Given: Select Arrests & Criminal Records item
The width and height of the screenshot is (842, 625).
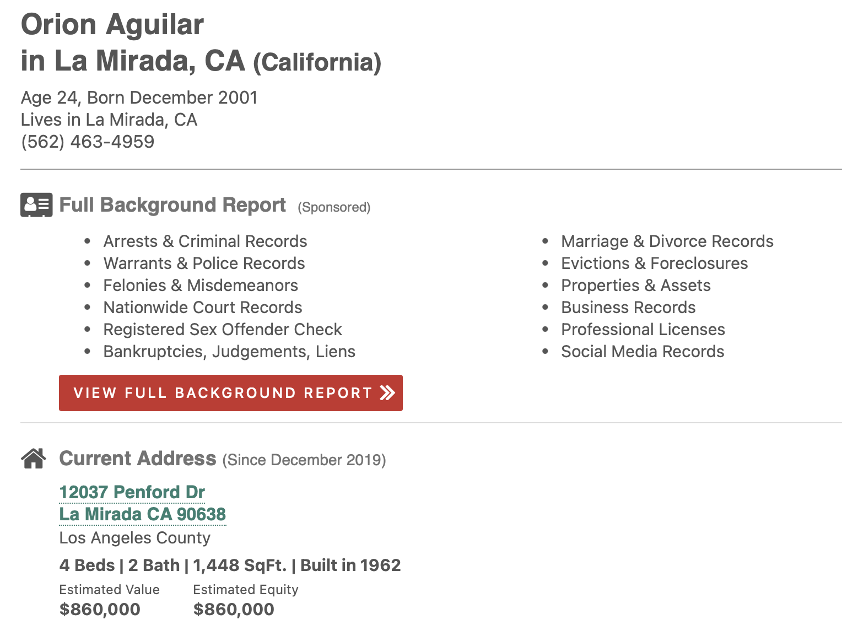Looking at the screenshot, I should tap(205, 241).
